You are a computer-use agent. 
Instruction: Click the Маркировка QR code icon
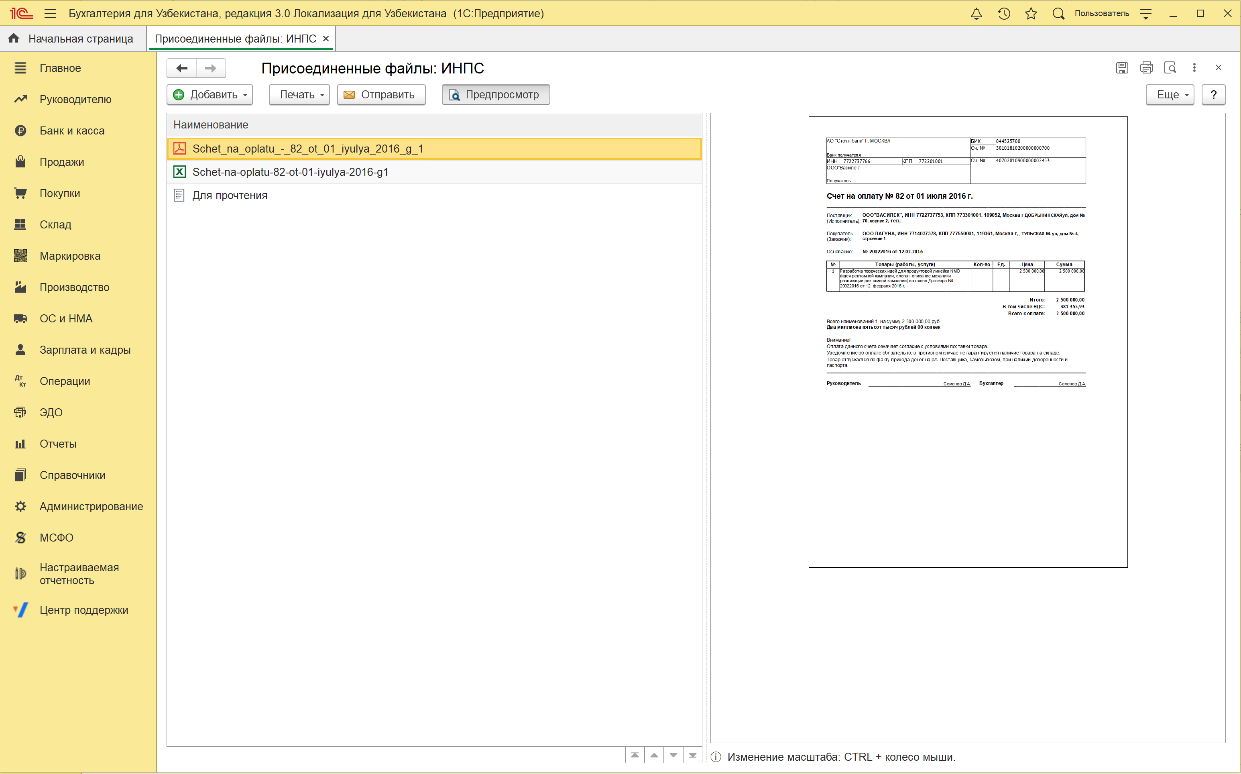[20, 256]
